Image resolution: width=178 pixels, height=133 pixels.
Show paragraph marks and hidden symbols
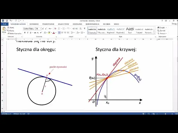[x=85, y=29]
